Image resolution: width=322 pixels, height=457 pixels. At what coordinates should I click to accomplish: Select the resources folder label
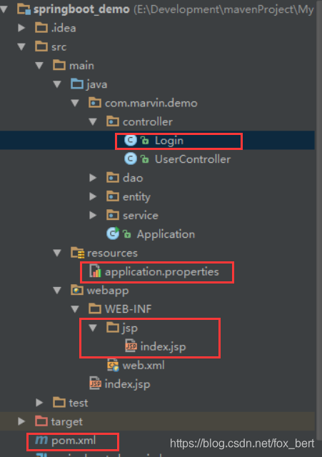(x=112, y=253)
